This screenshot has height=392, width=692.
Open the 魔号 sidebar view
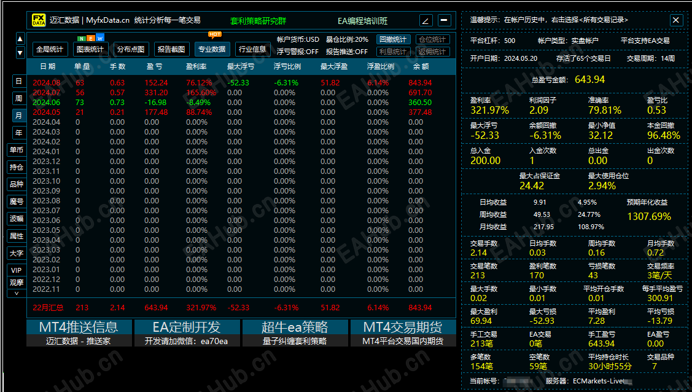17,202
